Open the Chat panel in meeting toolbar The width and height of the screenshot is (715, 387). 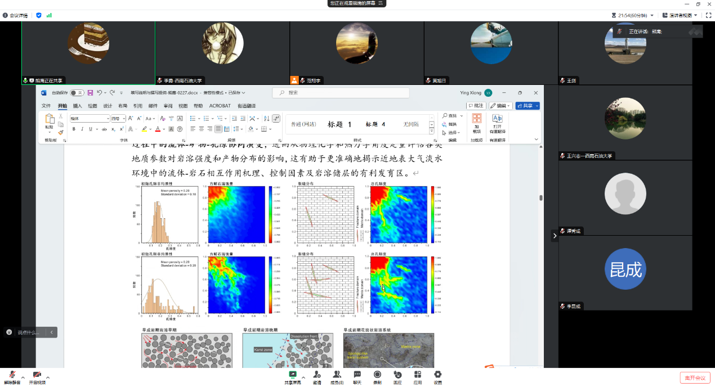point(357,375)
